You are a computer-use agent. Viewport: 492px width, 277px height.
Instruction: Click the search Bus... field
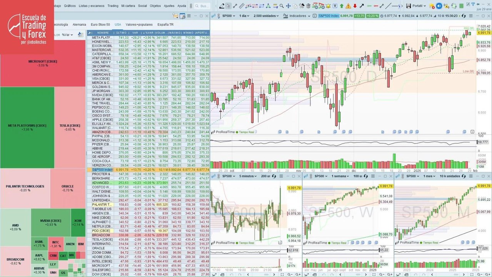pyautogui.click(x=202, y=6)
